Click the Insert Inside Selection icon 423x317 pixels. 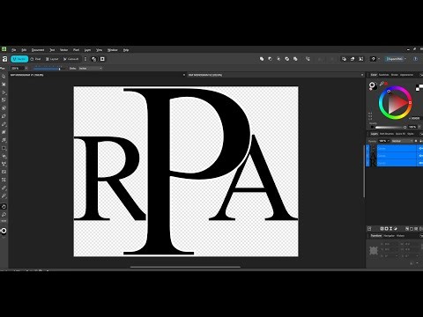click(x=361, y=59)
